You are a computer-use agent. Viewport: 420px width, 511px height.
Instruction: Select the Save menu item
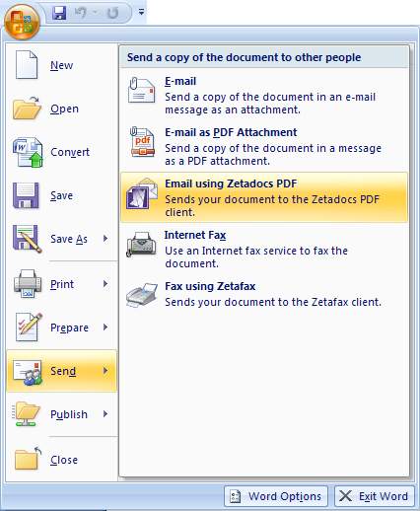(x=62, y=195)
